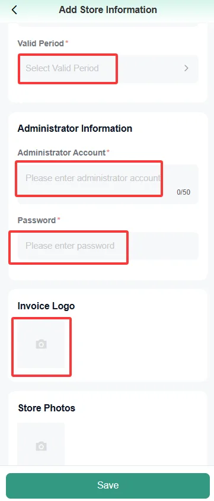
Task: Click the Valid Period chevron arrow
Action: pos(187,68)
